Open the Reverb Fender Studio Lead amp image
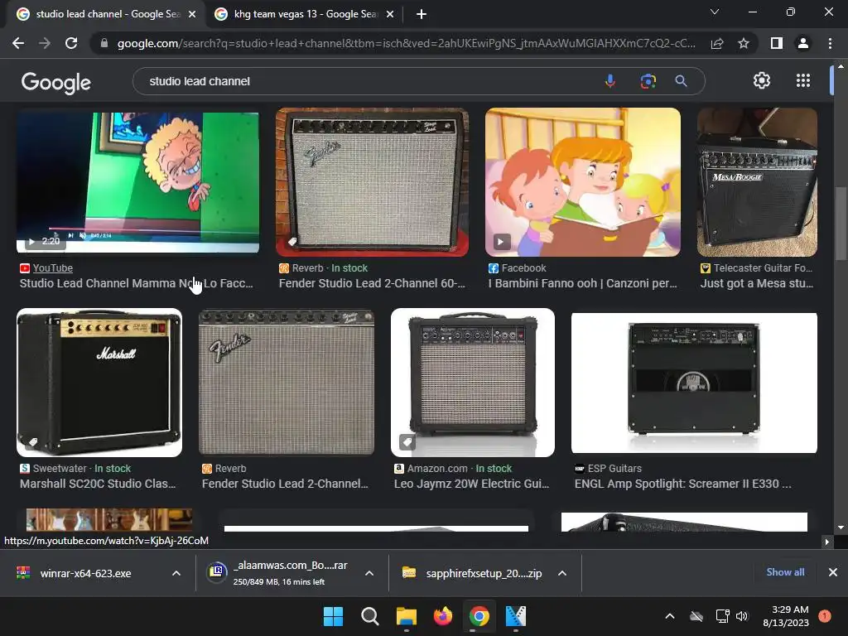848x636 pixels. point(372,181)
